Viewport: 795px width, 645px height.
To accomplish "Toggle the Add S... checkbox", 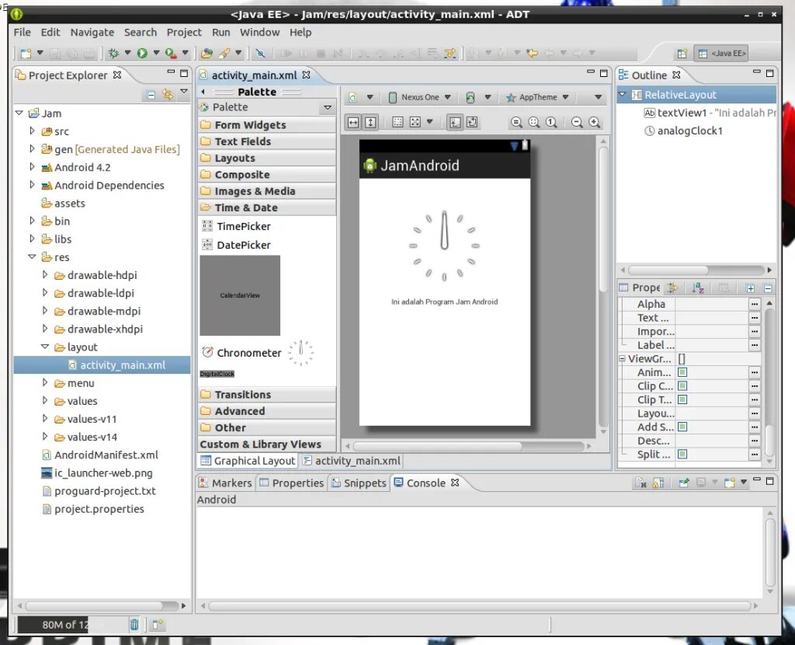I will (x=682, y=427).
